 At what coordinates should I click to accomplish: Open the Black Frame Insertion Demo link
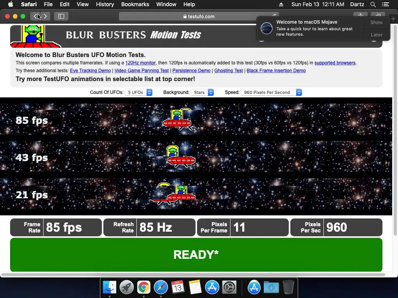[x=276, y=71]
